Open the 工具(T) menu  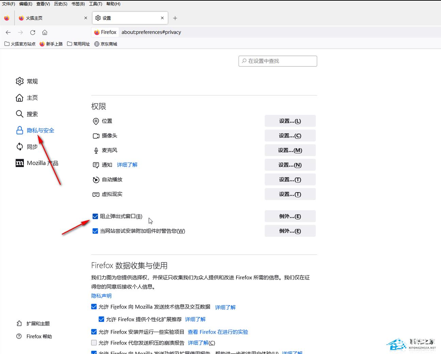(x=96, y=4)
